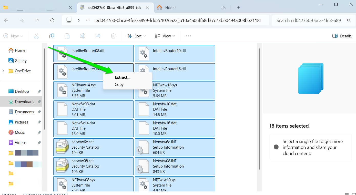
Task: Click the Copy icon in toolbar
Action: [52, 36]
